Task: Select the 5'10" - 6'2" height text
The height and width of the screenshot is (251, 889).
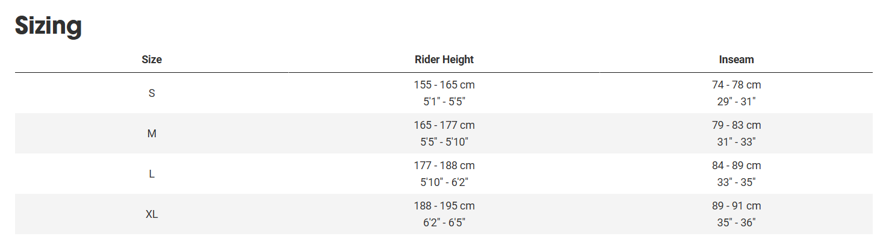Action: [444, 182]
